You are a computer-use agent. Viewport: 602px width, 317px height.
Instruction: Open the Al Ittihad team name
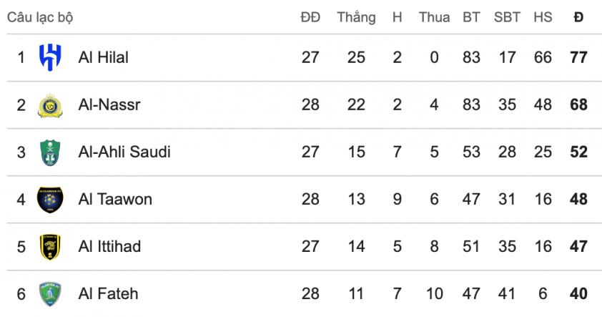[109, 247]
